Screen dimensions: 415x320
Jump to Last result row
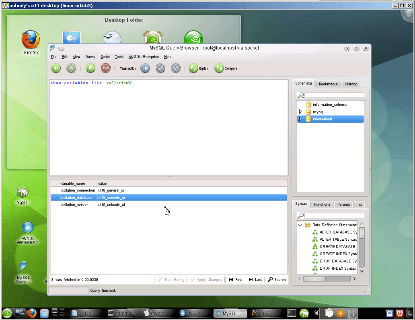255,280
